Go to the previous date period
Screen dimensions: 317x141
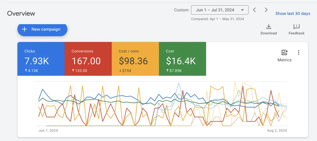[x=254, y=10]
